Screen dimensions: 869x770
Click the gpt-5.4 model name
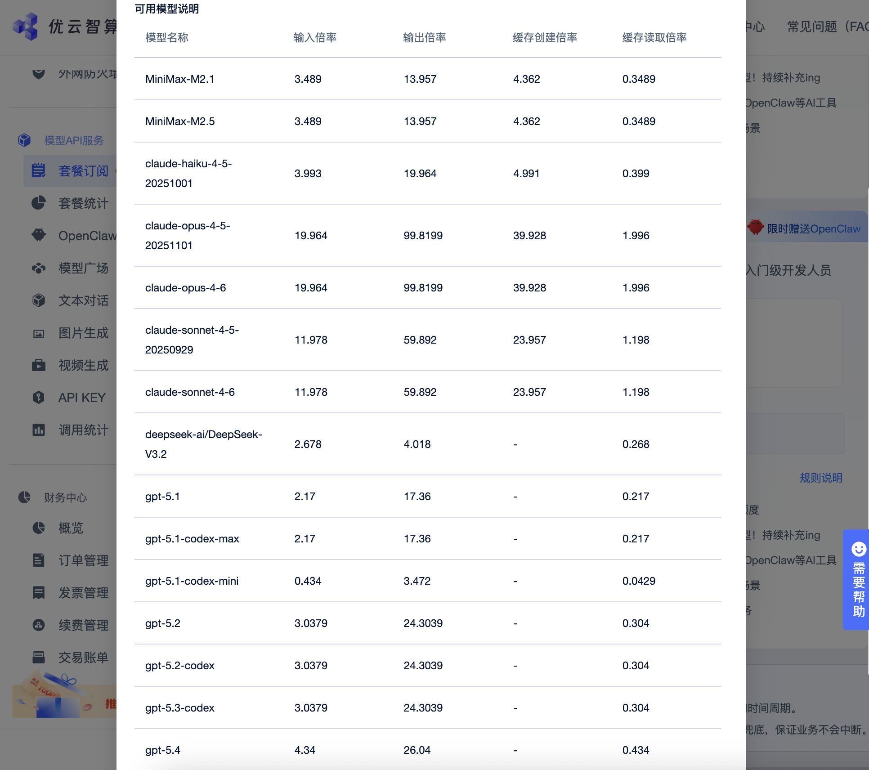click(x=163, y=750)
